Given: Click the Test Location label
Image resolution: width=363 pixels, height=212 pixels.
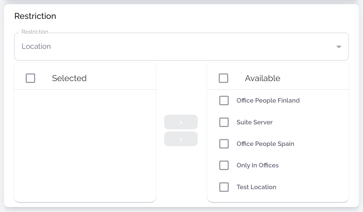Looking at the screenshot, I should (256, 187).
